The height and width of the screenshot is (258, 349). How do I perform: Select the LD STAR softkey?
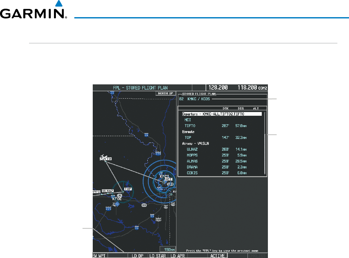tap(158, 256)
